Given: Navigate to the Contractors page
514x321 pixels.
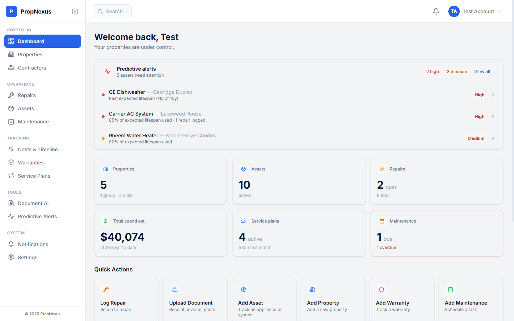Looking at the screenshot, I should coord(32,67).
